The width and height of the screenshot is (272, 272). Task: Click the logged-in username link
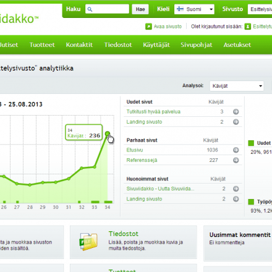263,27
